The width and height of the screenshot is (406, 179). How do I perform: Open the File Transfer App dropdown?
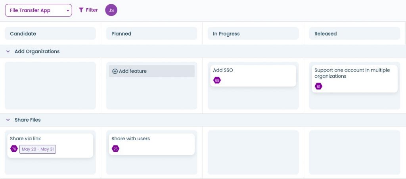(38, 10)
